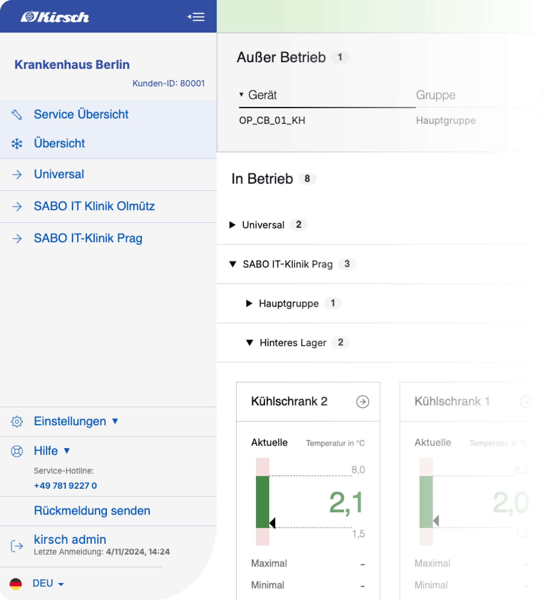Click the wrench icon beside Service Übersicht
The height and width of the screenshot is (600, 548).
click(17, 114)
